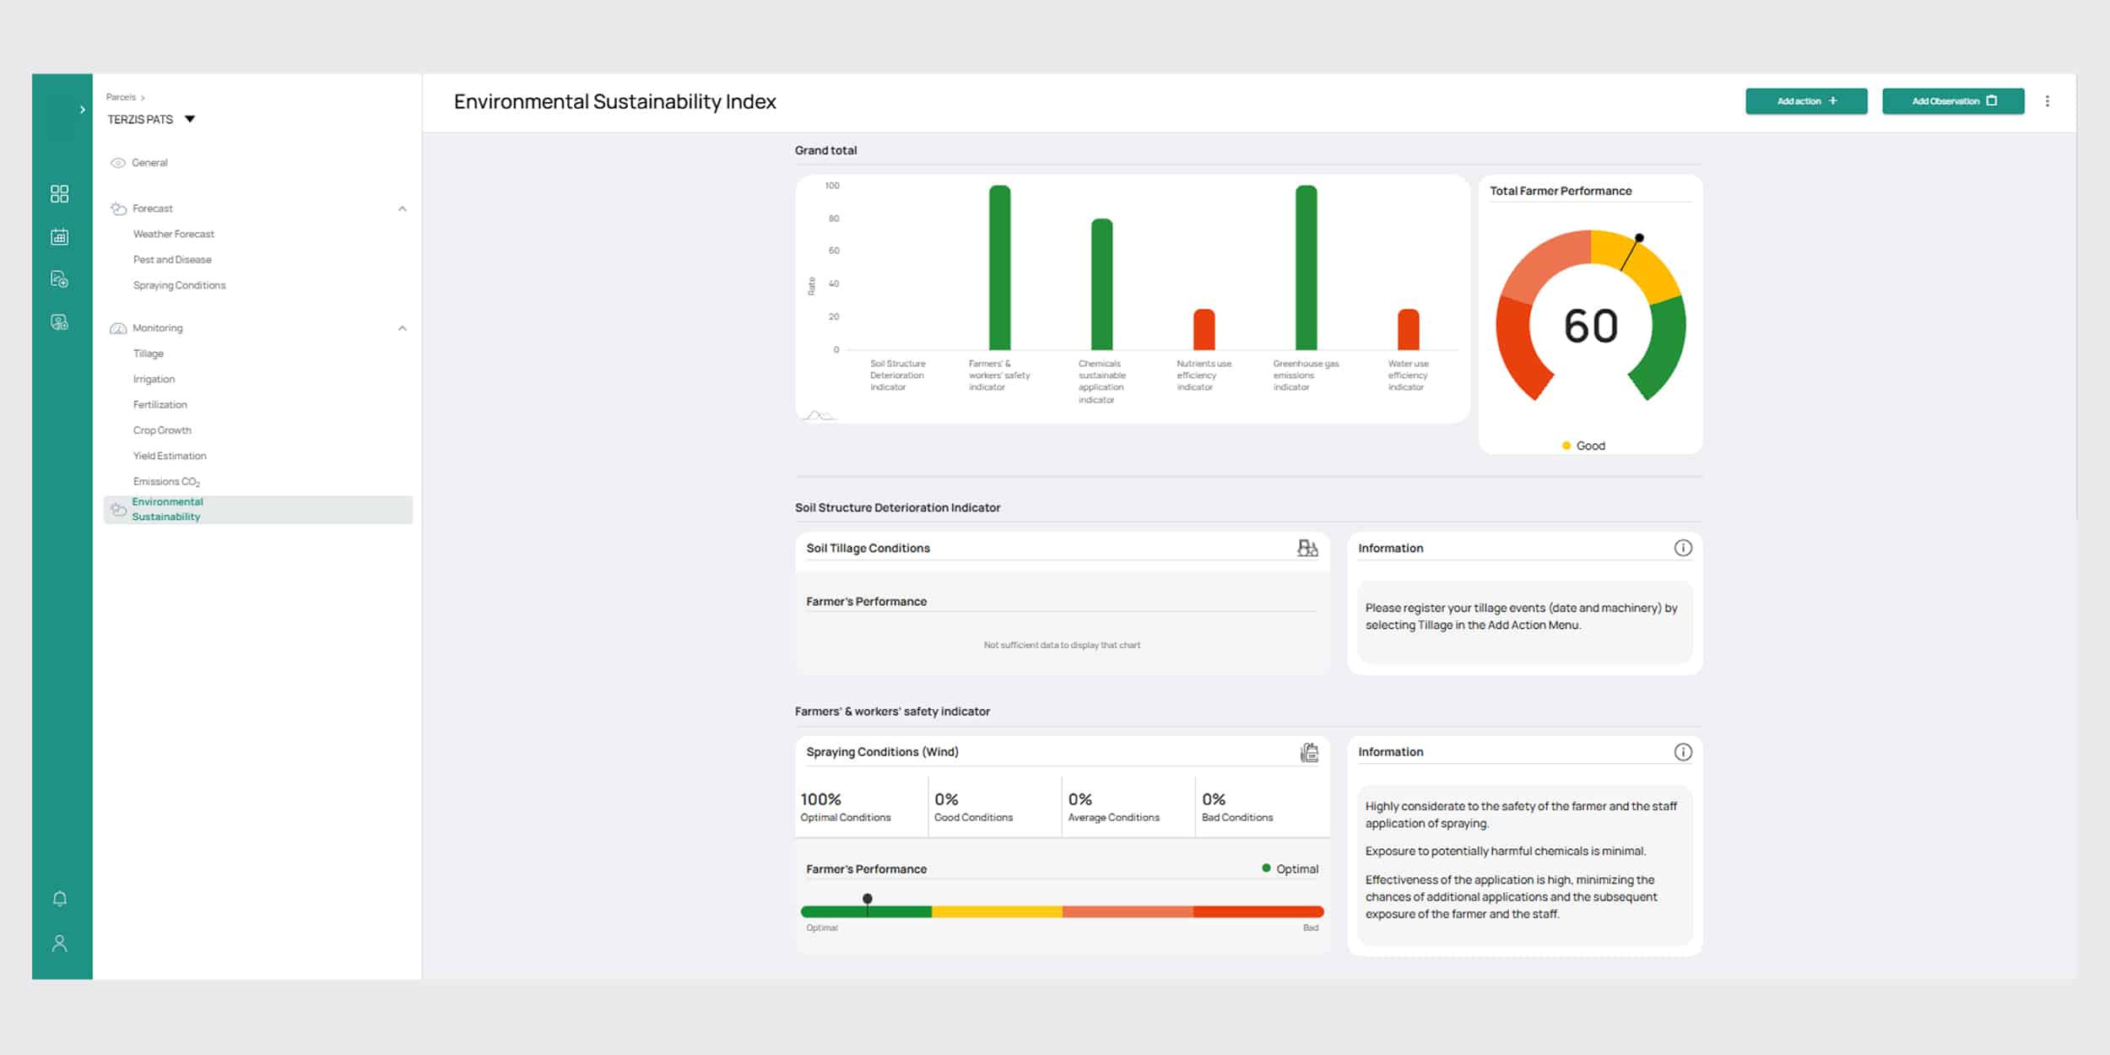
Task: Collapse the Monitoring section
Action: pos(402,328)
